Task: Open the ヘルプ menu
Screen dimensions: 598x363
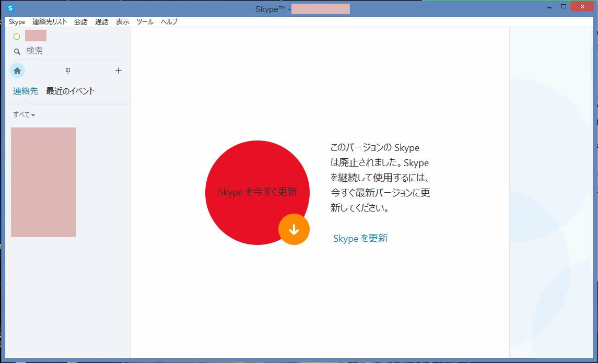Action: pos(169,22)
